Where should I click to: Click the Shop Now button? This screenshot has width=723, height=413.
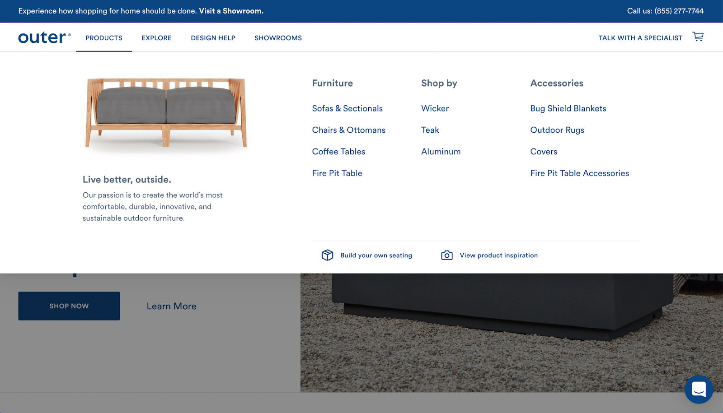click(69, 306)
